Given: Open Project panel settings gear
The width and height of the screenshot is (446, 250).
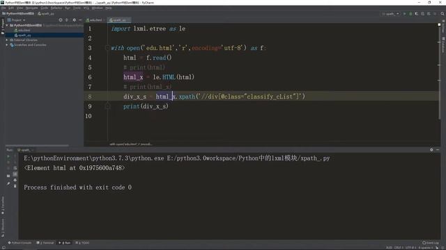Looking at the screenshot, I should click(x=75, y=20).
